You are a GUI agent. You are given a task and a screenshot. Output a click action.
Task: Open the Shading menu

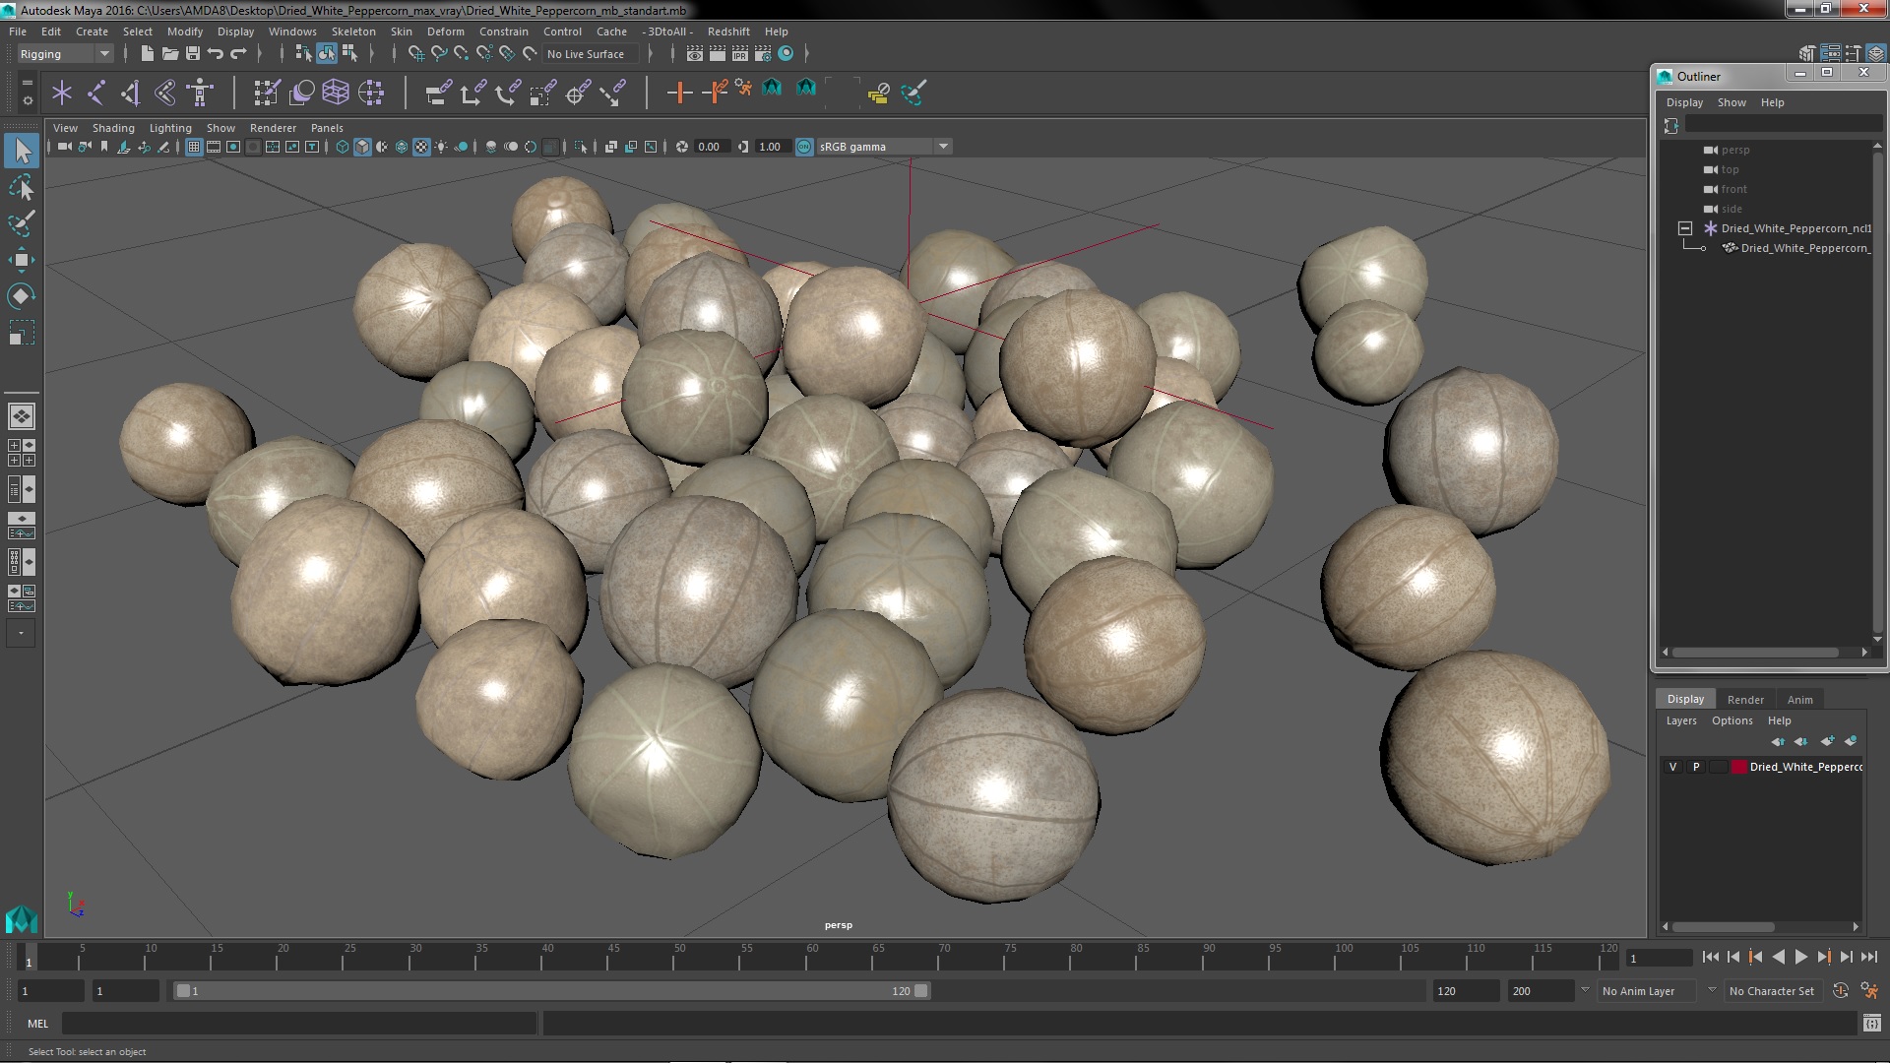point(113,127)
